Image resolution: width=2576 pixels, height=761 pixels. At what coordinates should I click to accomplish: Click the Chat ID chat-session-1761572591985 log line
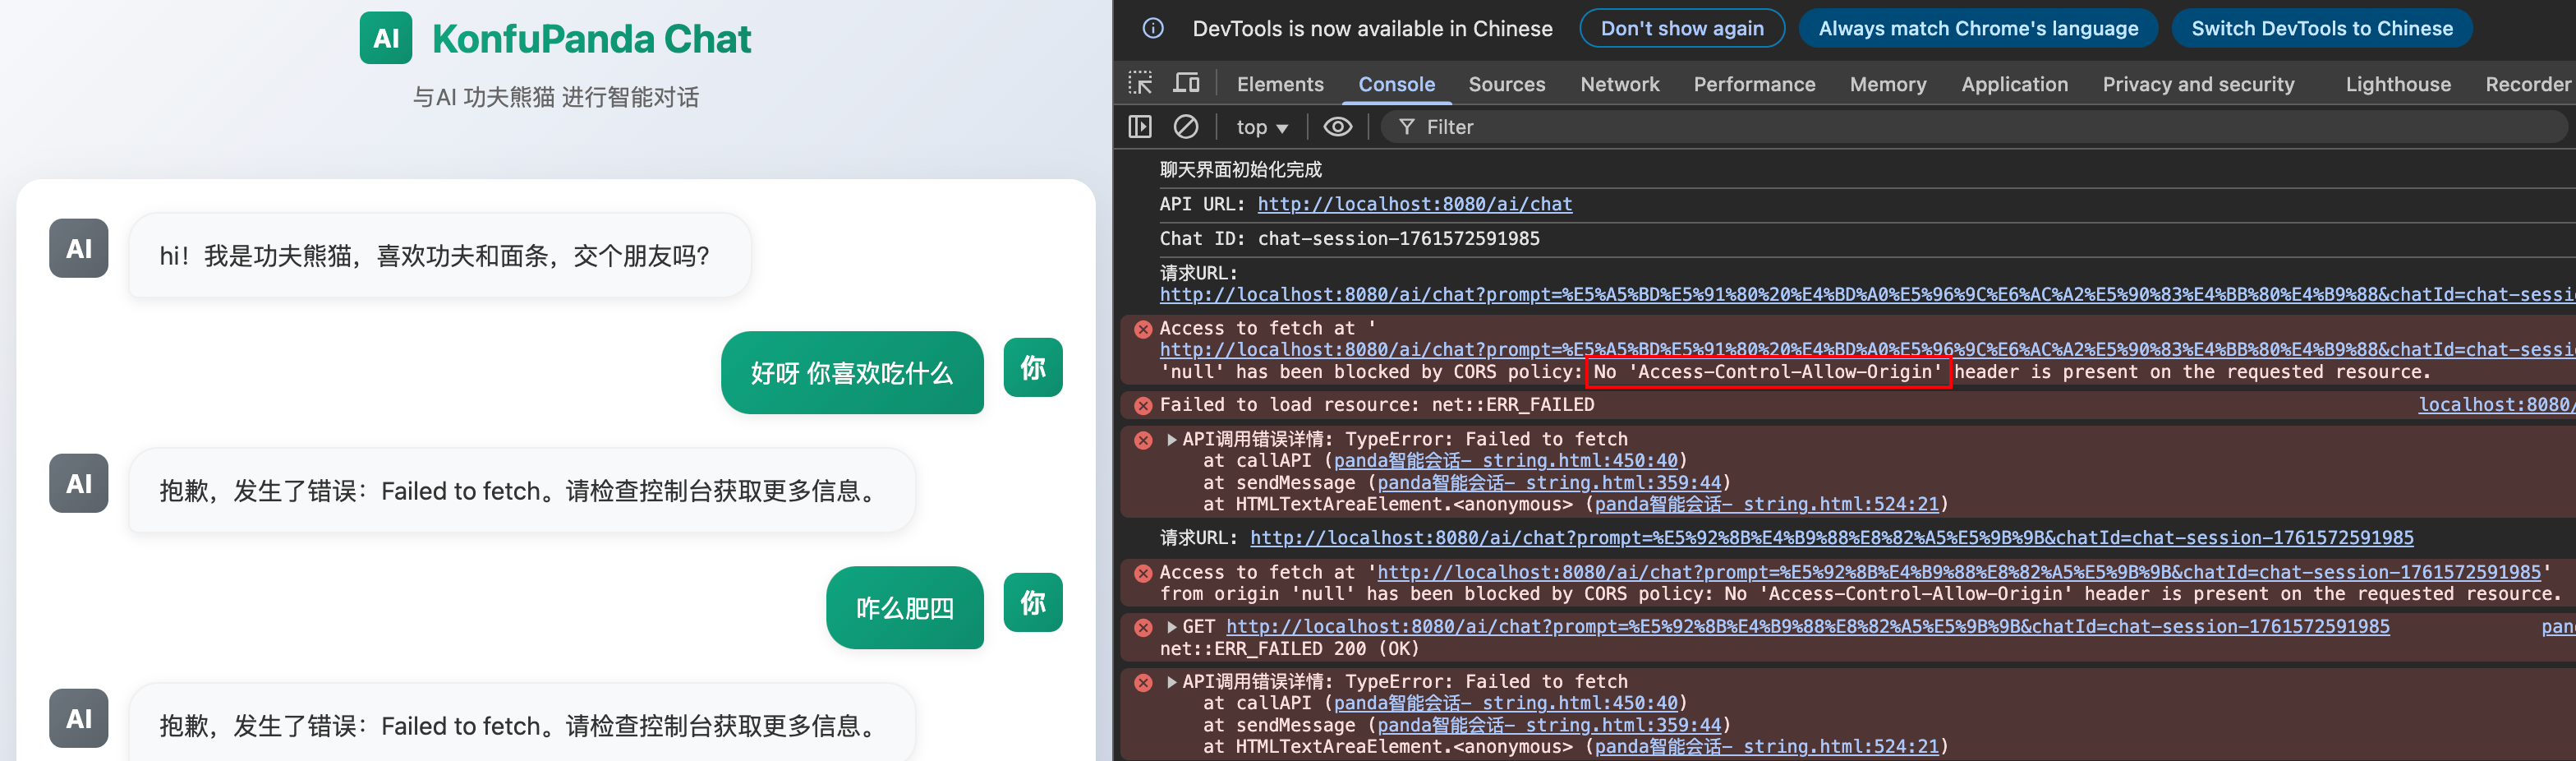1349,238
